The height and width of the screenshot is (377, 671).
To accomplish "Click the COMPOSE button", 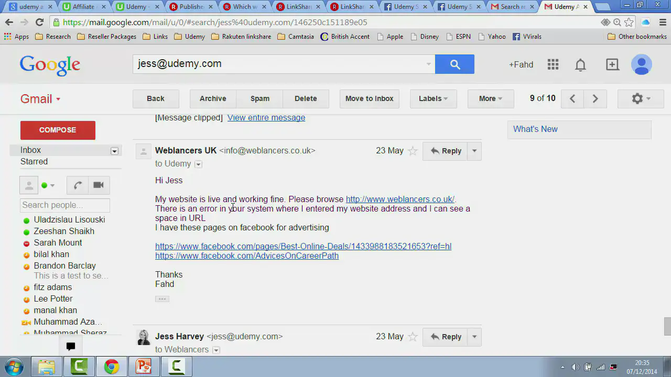I will (x=58, y=130).
